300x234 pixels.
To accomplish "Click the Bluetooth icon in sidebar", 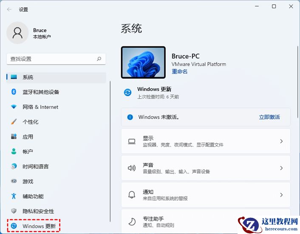I will pos(14,92).
